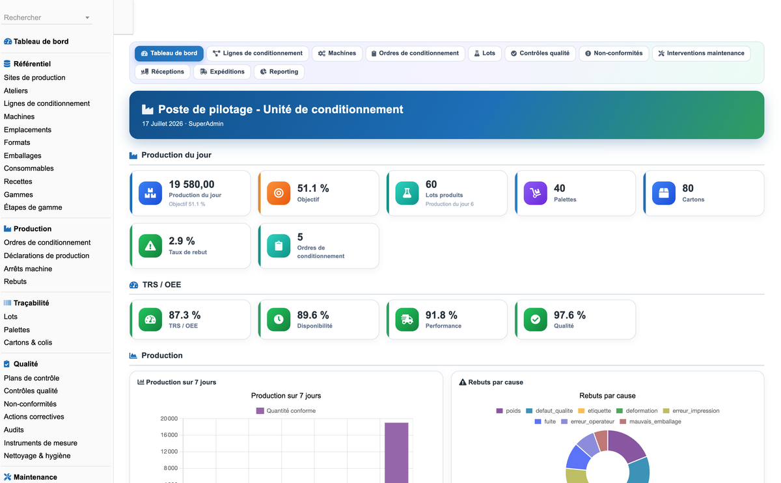The image size is (781, 483).
Task: Click the tall purple production bar
Action: point(396,452)
